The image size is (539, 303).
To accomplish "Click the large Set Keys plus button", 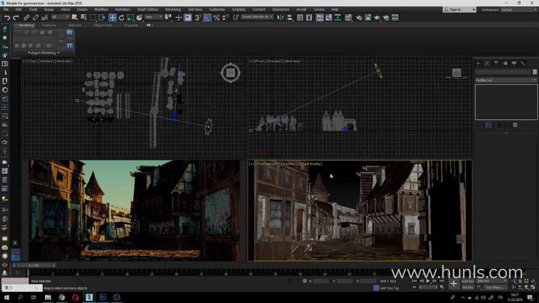I will pyautogui.click(x=454, y=284).
